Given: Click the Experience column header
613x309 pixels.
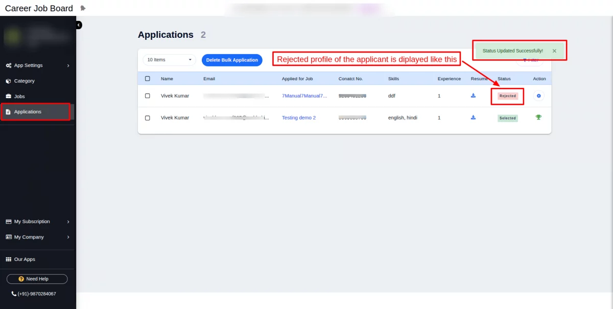Looking at the screenshot, I should (449, 79).
